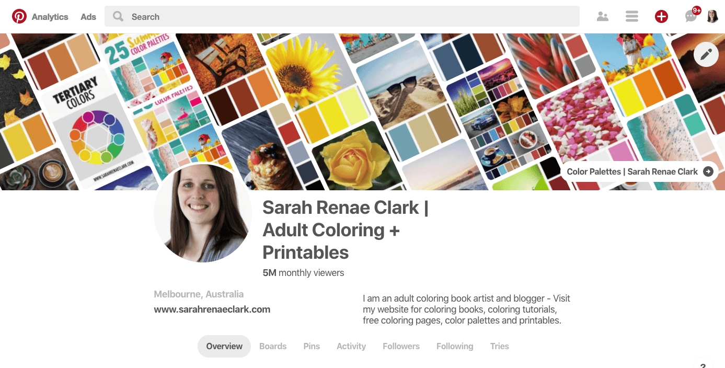The width and height of the screenshot is (725, 368).
Task: Select the Overview tab
Action: pyautogui.click(x=224, y=346)
